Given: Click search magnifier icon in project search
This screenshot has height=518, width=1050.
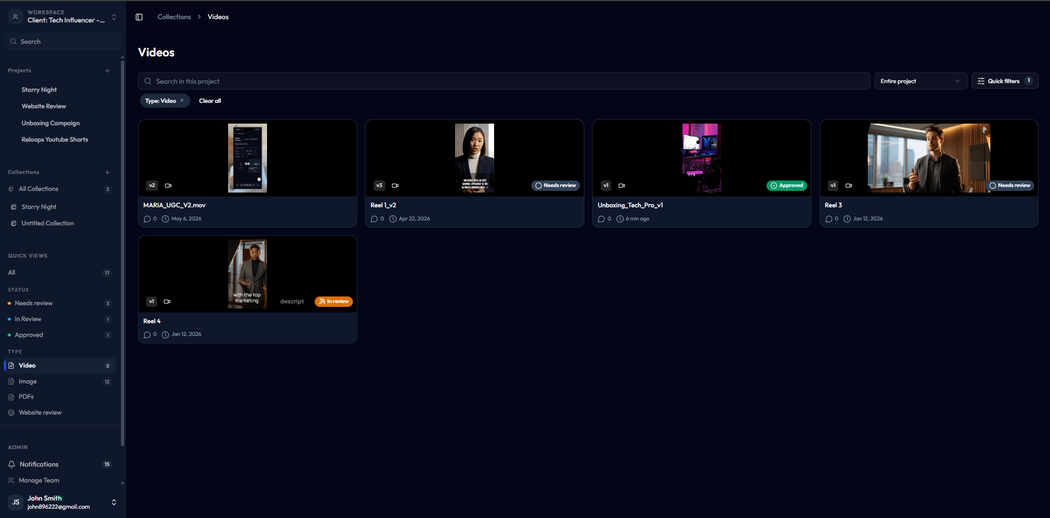Looking at the screenshot, I should [148, 81].
